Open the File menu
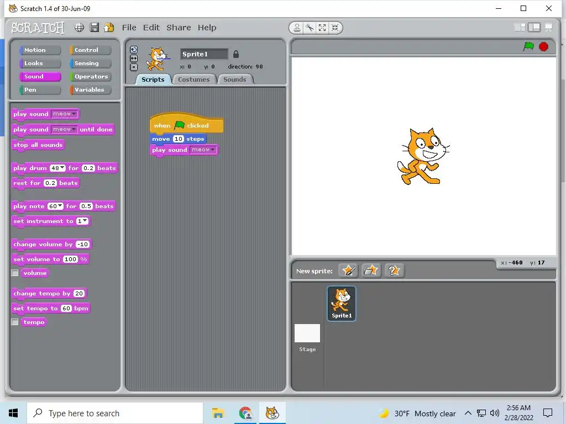The width and height of the screenshot is (566, 424). coord(129,28)
